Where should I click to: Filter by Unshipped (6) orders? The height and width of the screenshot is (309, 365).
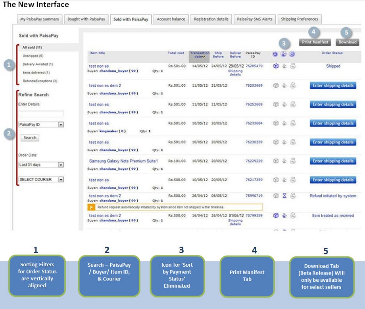click(33, 56)
